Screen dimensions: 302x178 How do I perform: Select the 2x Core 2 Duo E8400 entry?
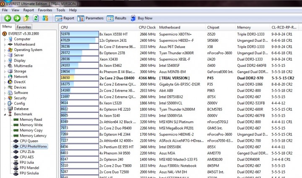[117, 78]
